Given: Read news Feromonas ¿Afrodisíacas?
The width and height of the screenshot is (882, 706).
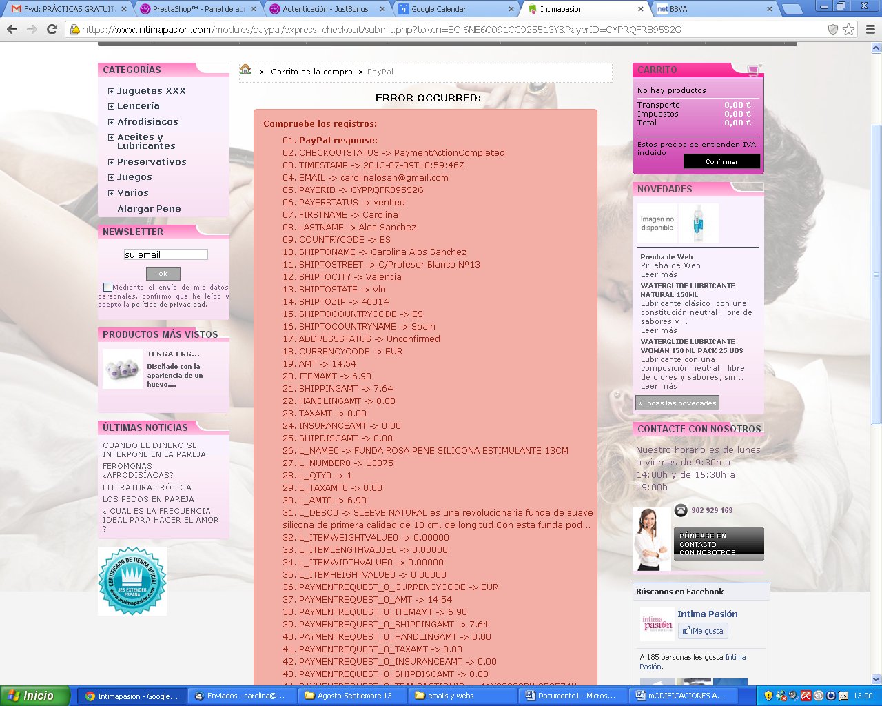Looking at the screenshot, I should (x=138, y=470).
